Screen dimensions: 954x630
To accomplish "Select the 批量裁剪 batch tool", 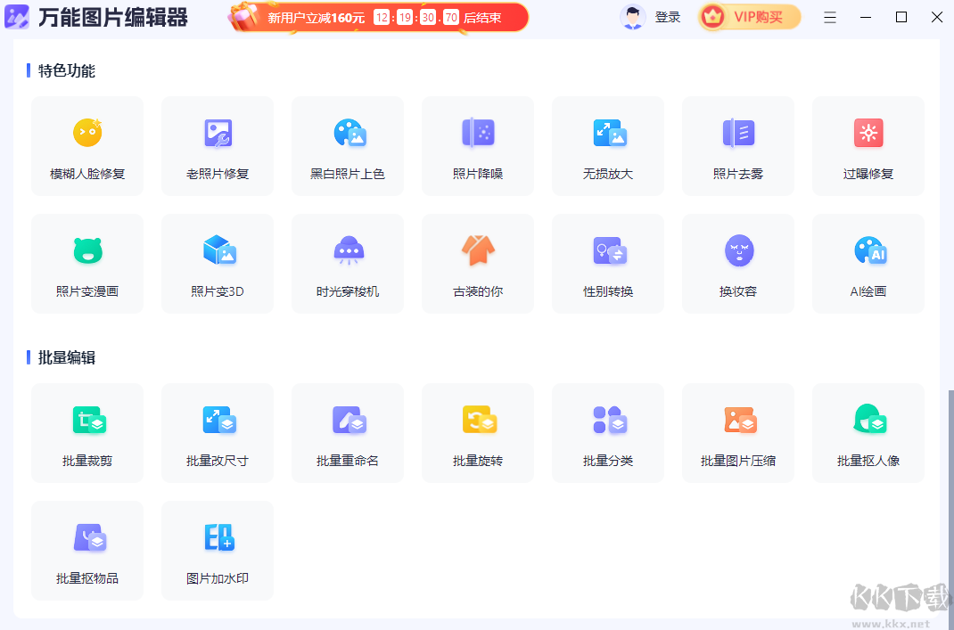I will click(x=86, y=433).
